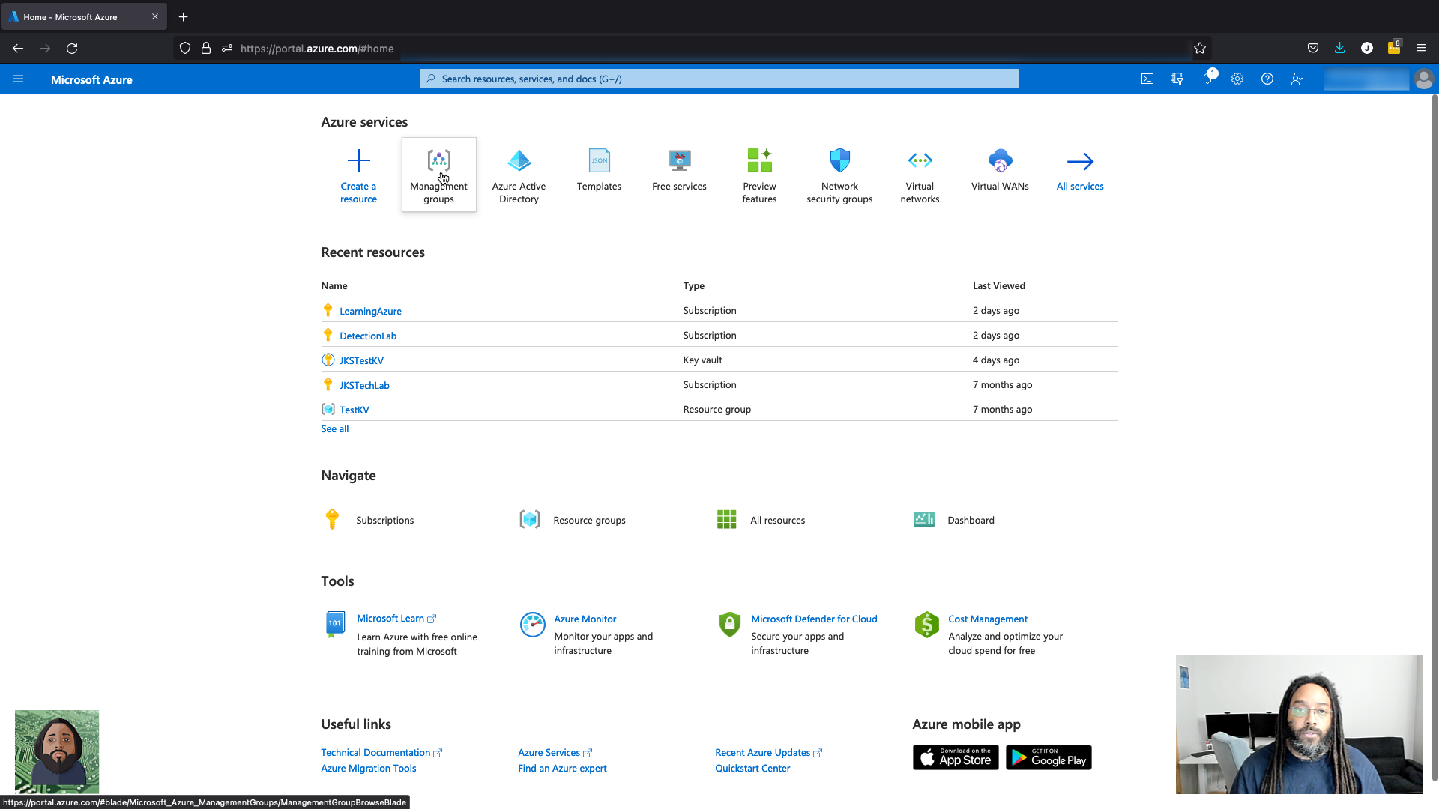Open TestKV resource group

click(354, 410)
